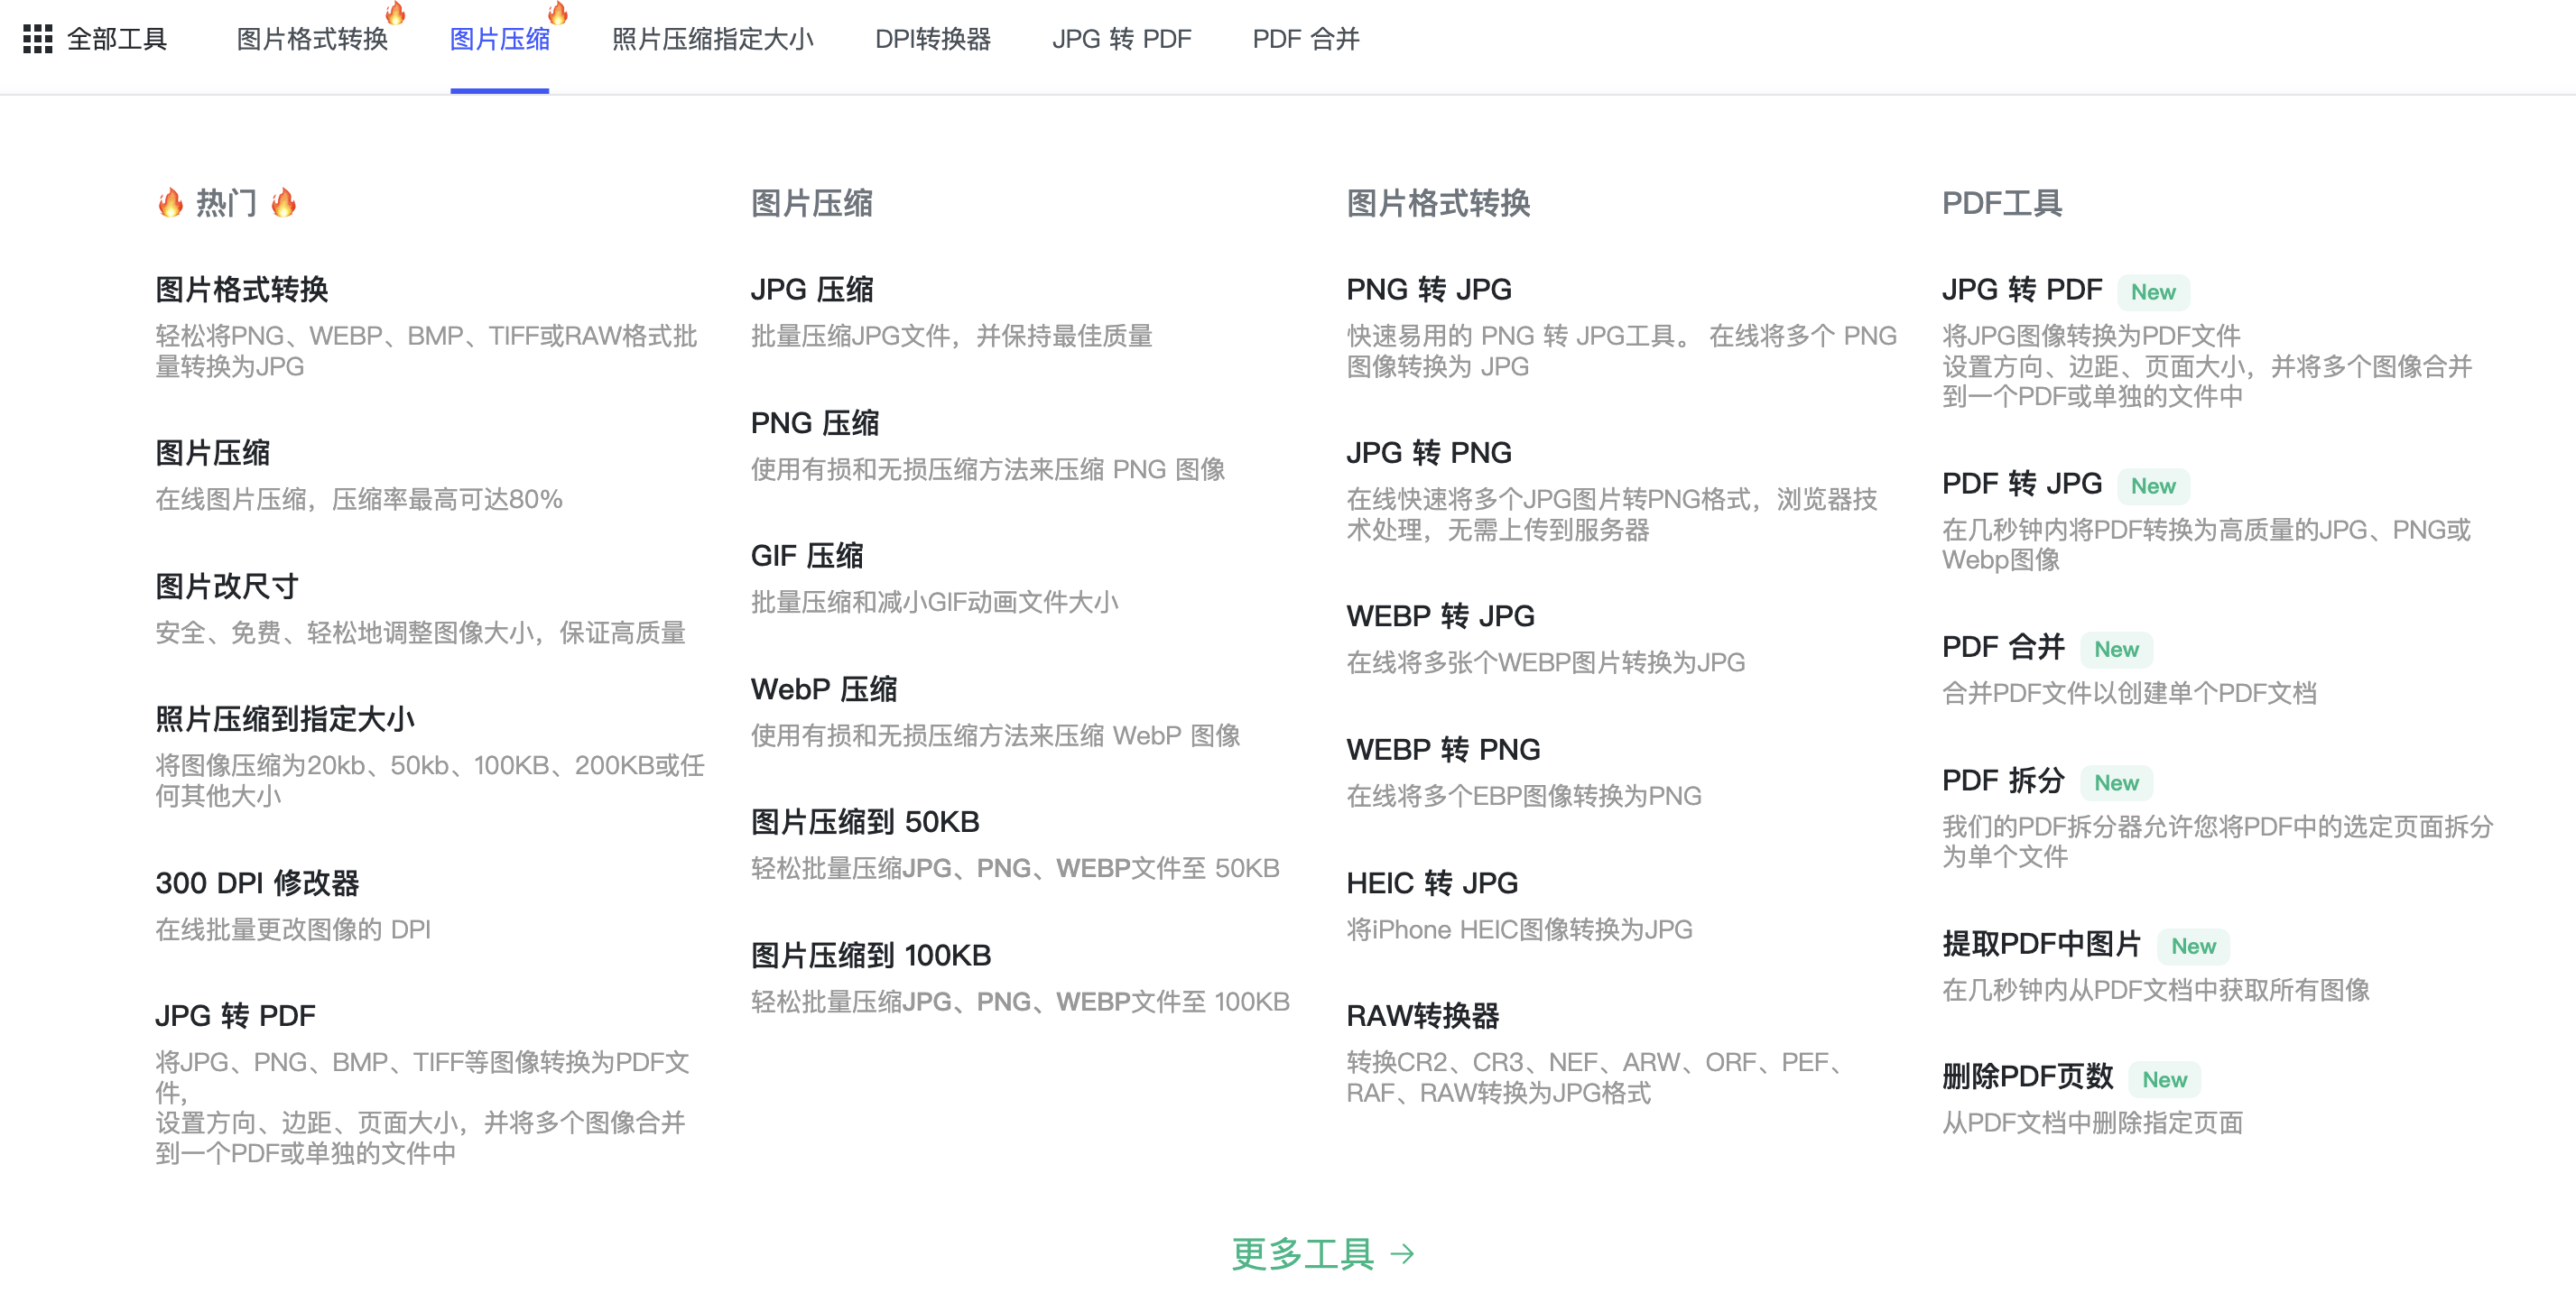The height and width of the screenshot is (1312, 2576).
Task: Click the PDF工具 column heading
Action: pyautogui.click(x=2002, y=203)
